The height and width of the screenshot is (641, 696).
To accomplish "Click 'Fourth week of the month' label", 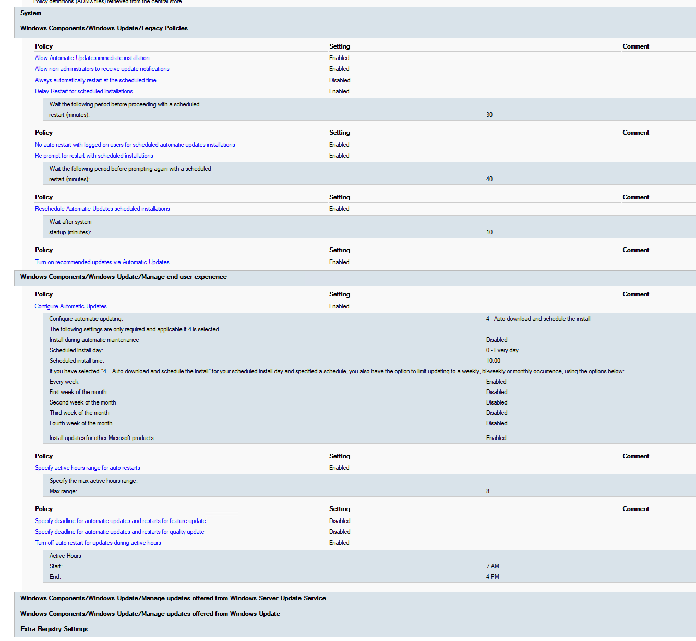I will [x=81, y=423].
